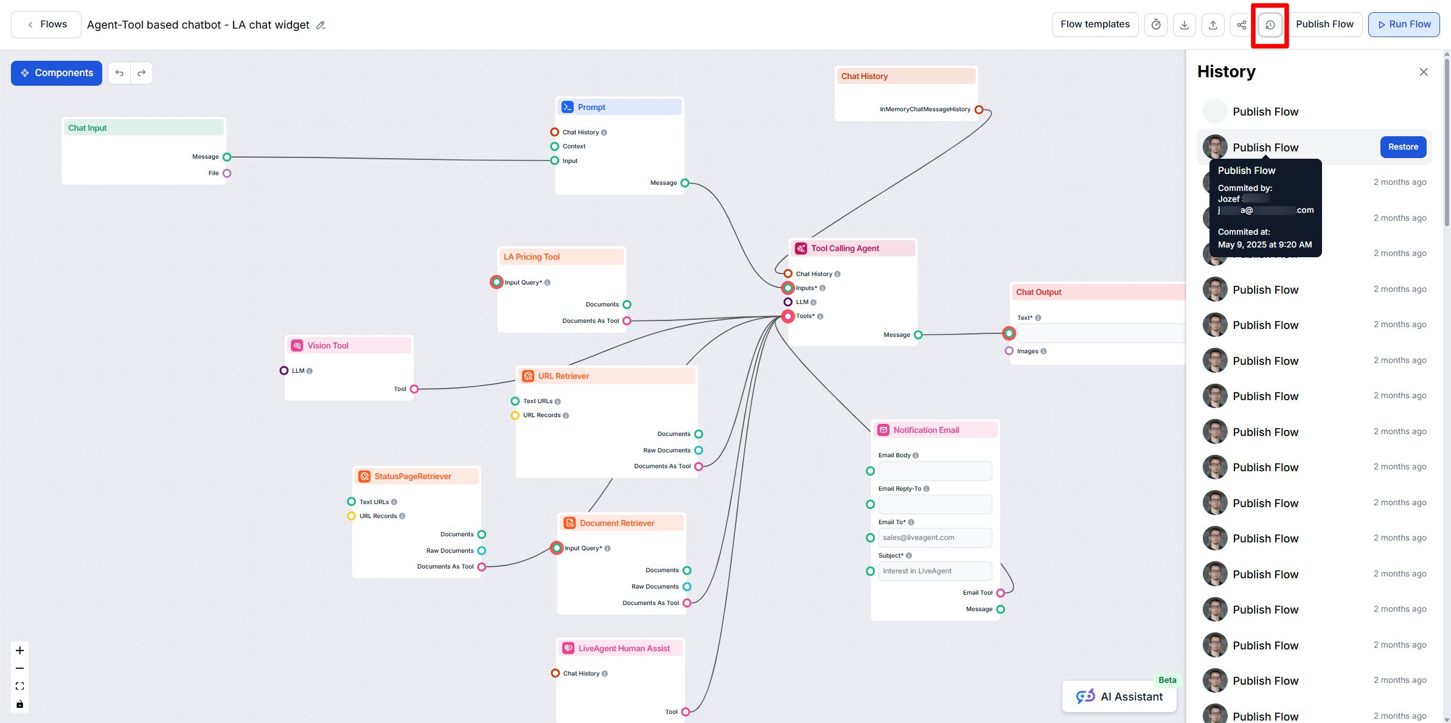Share the flow
This screenshot has height=723, width=1451.
click(1241, 24)
